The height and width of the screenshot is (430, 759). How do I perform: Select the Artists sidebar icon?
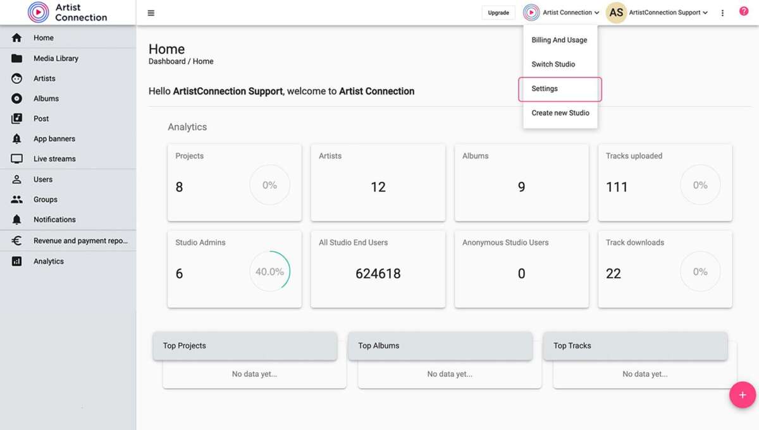tap(18, 78)
